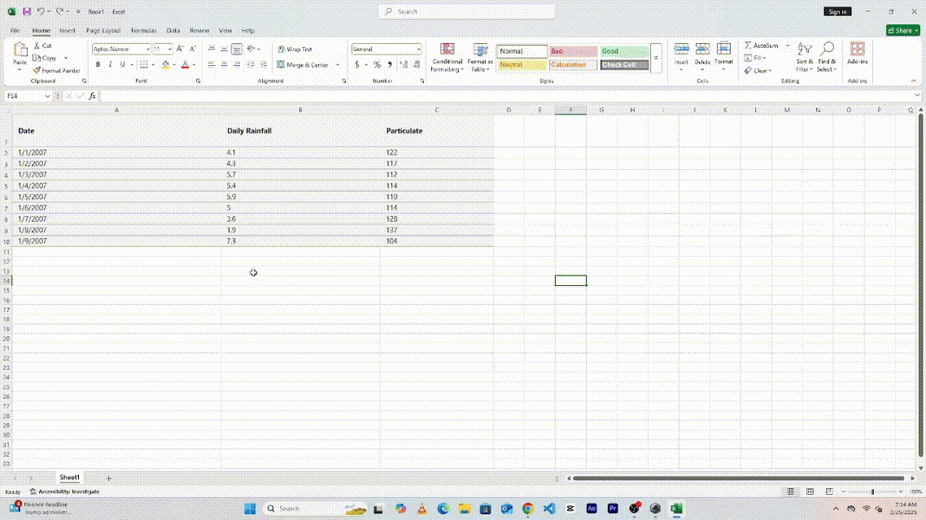Decrease indent in the Alignment group

(251, 64)
